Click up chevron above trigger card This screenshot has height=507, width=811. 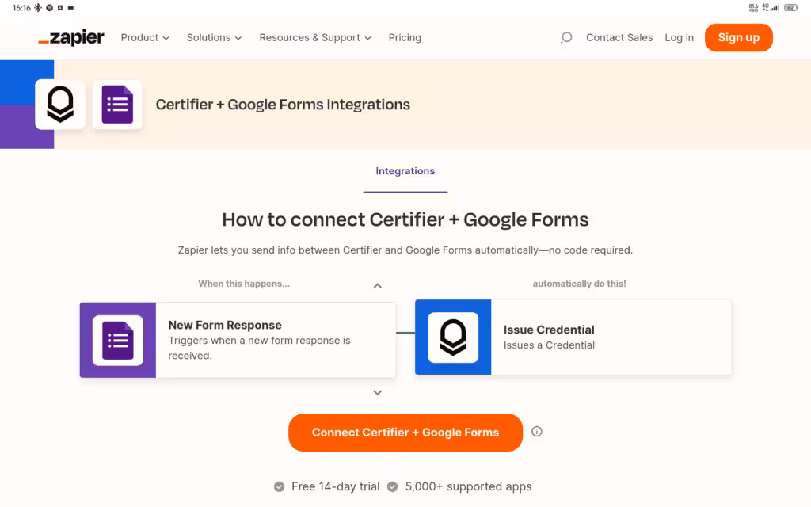coord(378,286)
